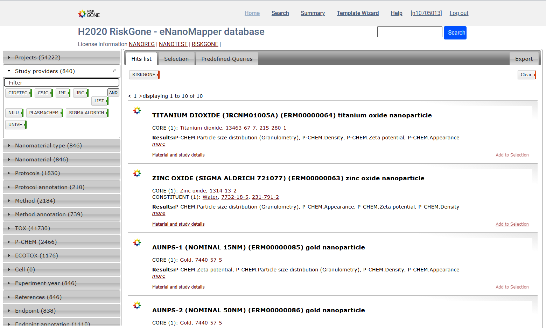Image resolution: width=546 pixels, height=328 pixels.
Task: Add Titanium Dioxide entry to Selection
Action: (x=512, y=155)
